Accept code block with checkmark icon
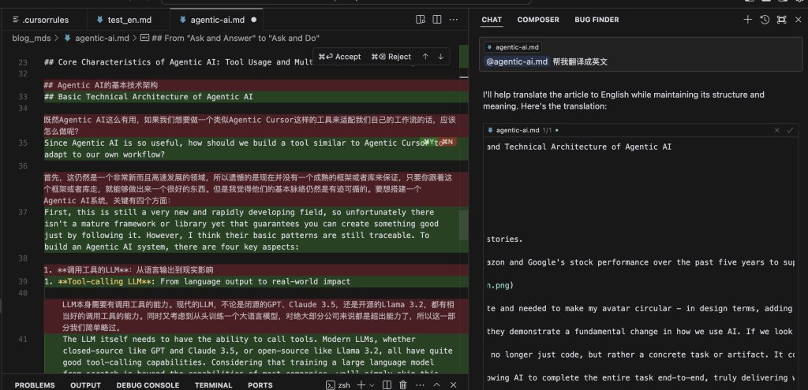 pos(790,131)
